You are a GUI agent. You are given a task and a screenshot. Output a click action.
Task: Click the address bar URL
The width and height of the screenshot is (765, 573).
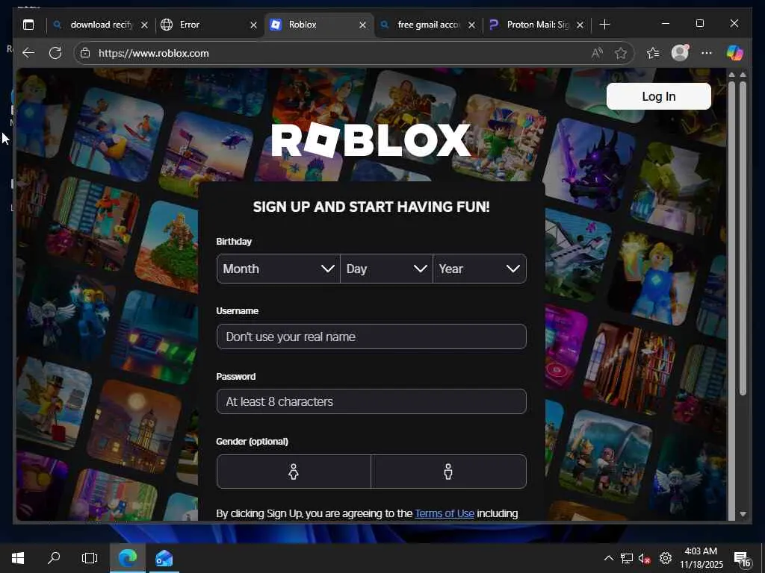(x=154, y=53)
